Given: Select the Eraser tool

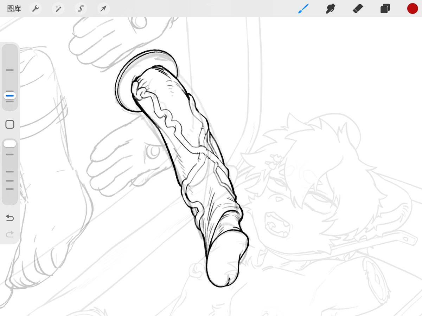Looking at the screenshot, I should 358,8.
